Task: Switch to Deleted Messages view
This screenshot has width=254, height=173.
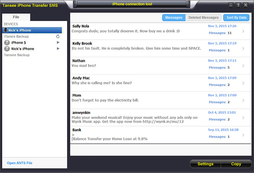Action: [204, 18]
